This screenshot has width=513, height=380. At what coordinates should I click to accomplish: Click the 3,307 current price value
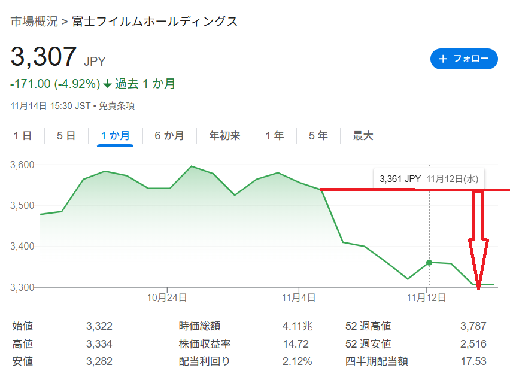point(44,57)
